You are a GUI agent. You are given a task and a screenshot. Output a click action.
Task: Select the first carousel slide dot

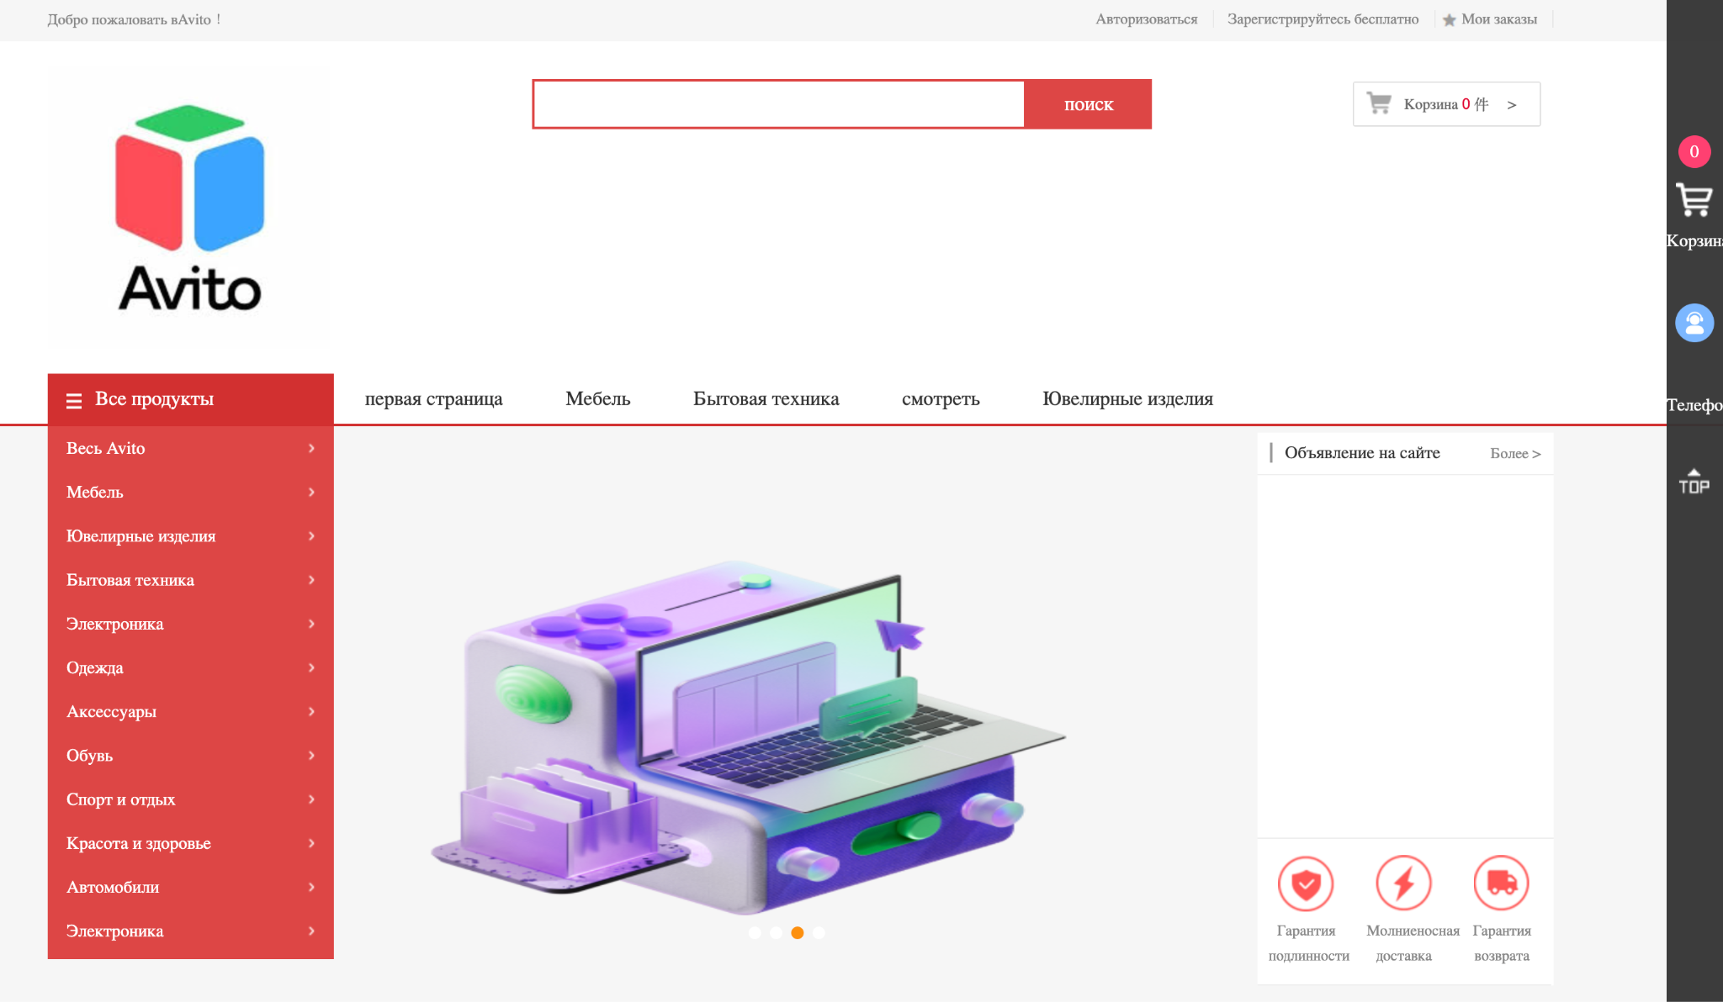(755, 932)
